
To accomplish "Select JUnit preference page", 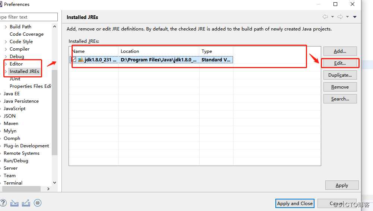I will tap(15, 79).
